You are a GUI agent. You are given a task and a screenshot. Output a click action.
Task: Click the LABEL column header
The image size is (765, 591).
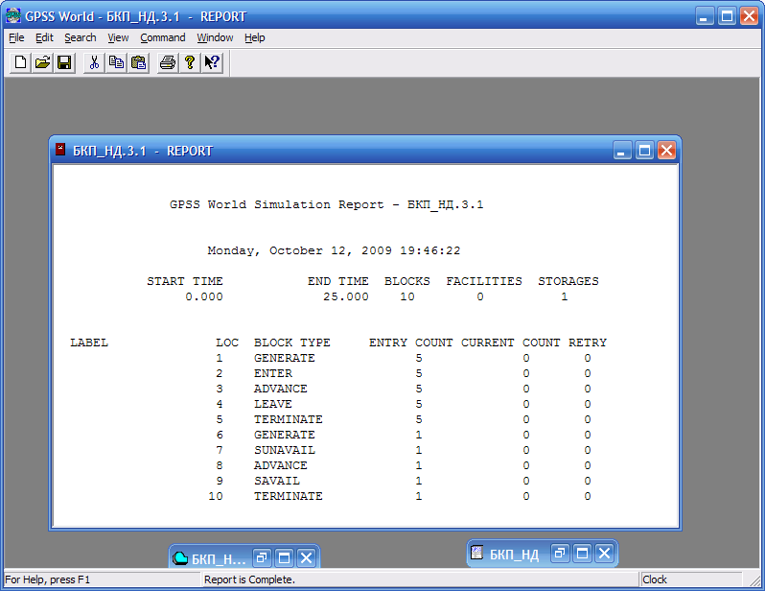pyautogui.click(x=89, y=343)
